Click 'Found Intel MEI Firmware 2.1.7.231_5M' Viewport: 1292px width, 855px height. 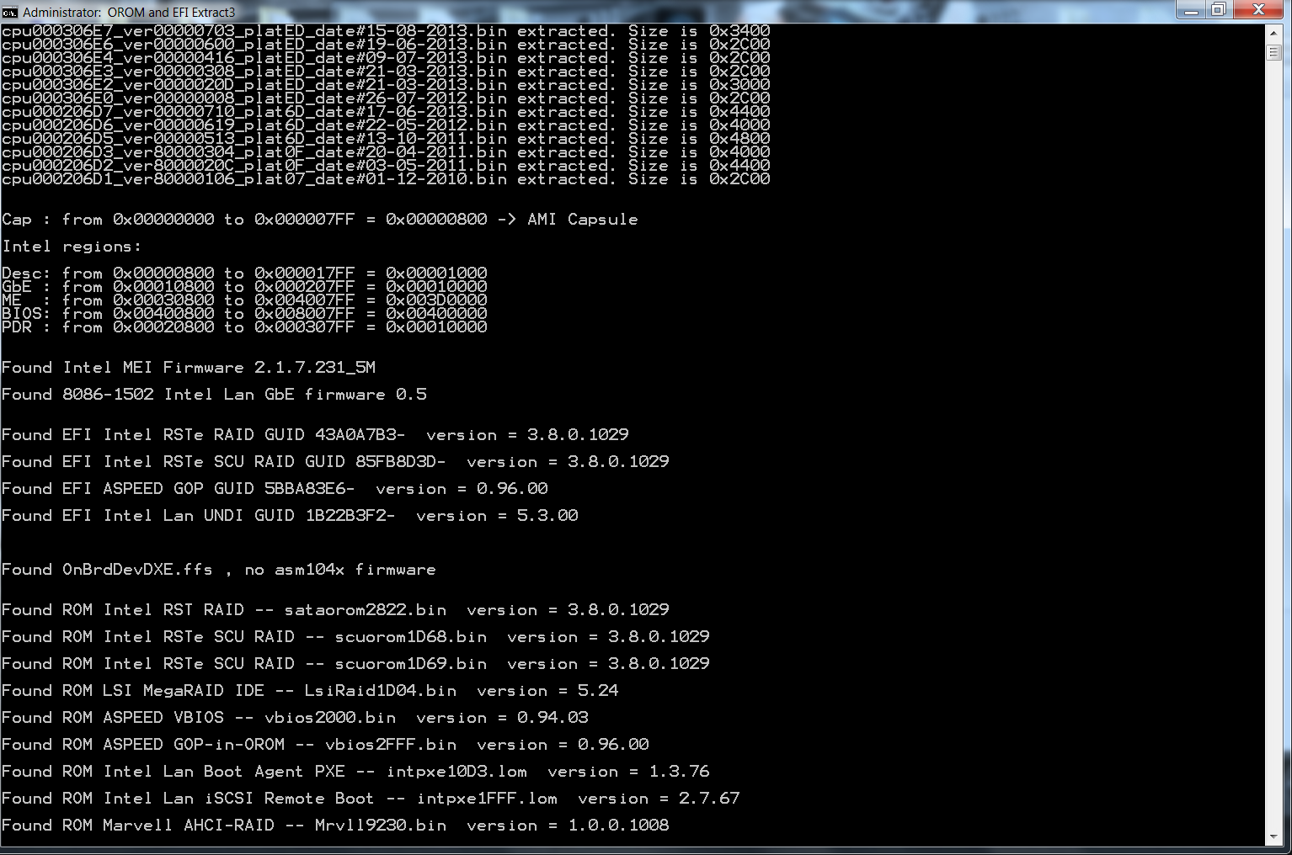click(x=189, y=368)
